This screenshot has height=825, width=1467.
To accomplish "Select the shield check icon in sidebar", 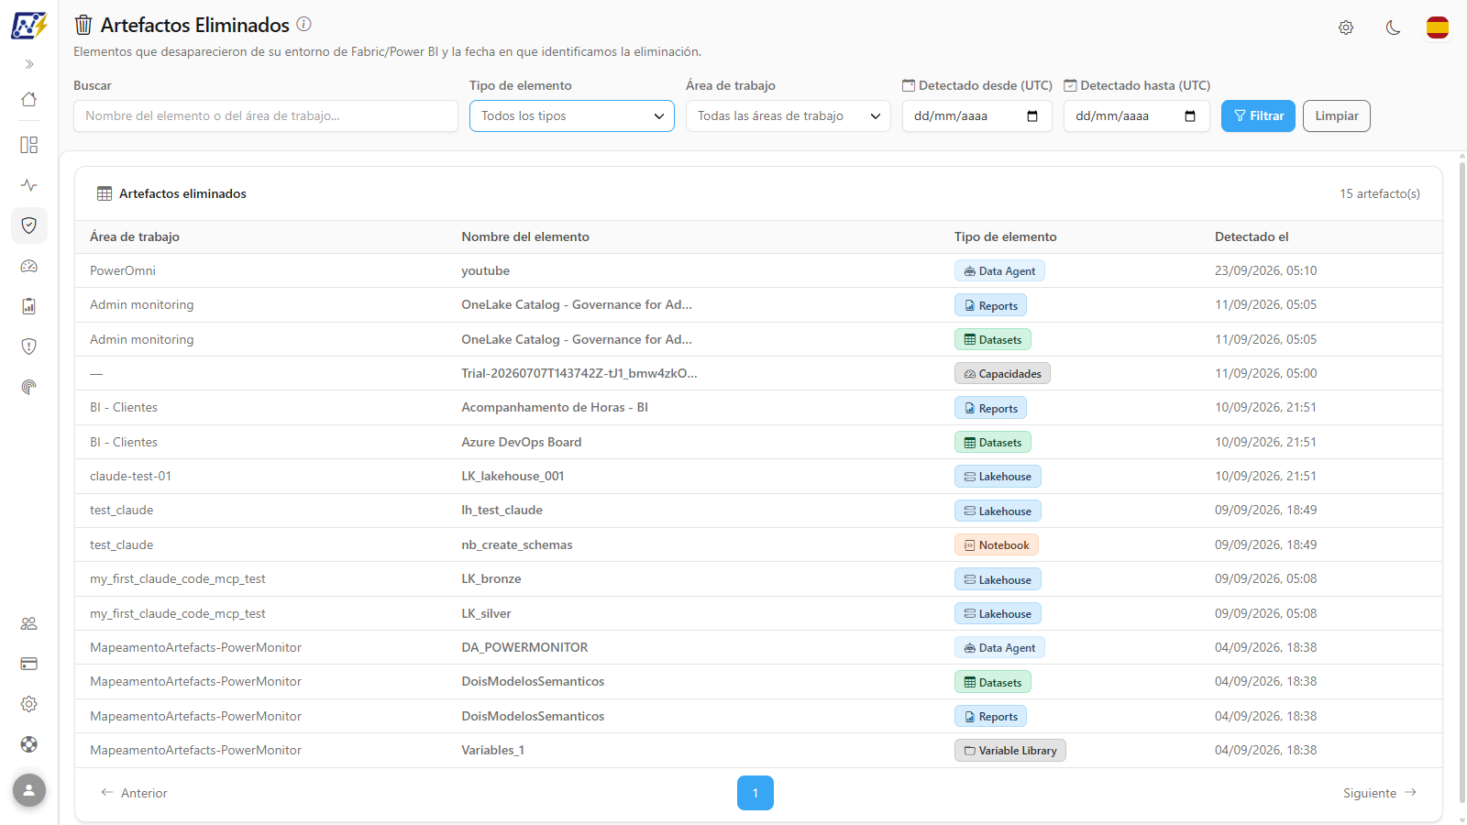I will (29, 225).
